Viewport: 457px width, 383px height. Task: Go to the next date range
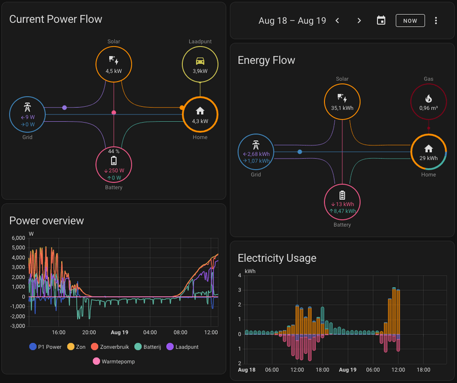pos(359,21)
